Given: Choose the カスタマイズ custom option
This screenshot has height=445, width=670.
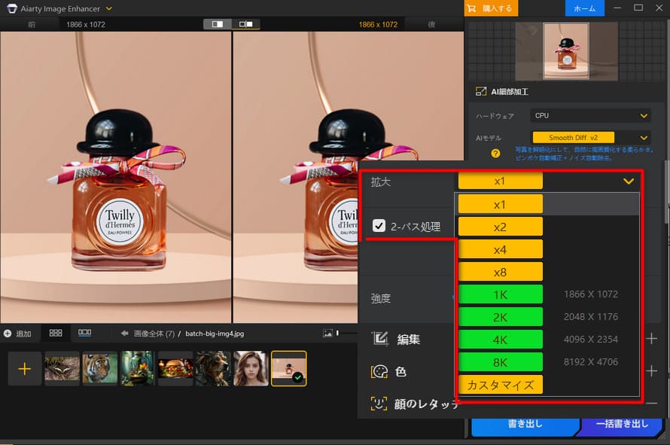Looking at the screenshot, I should 500,385.
